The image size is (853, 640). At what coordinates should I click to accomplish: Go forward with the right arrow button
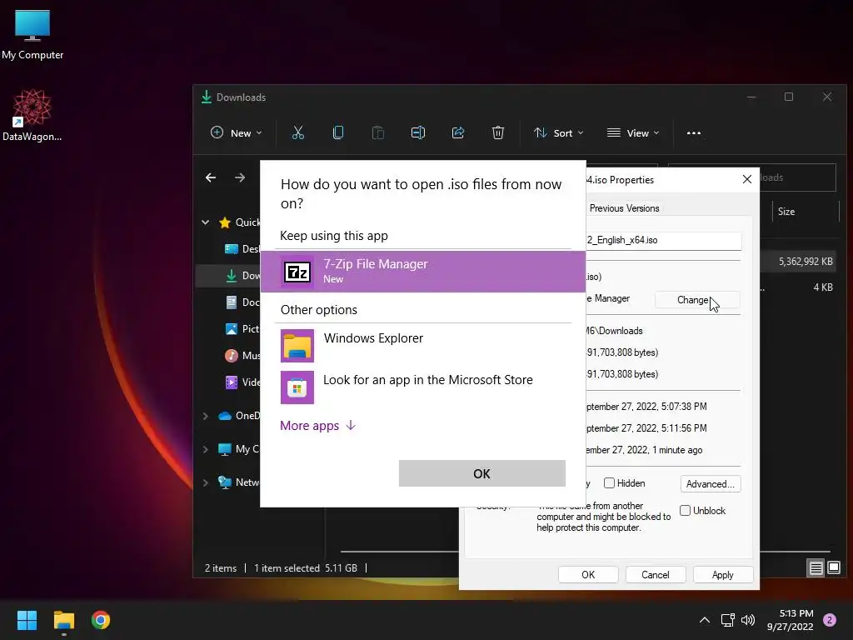coord(240,177)
